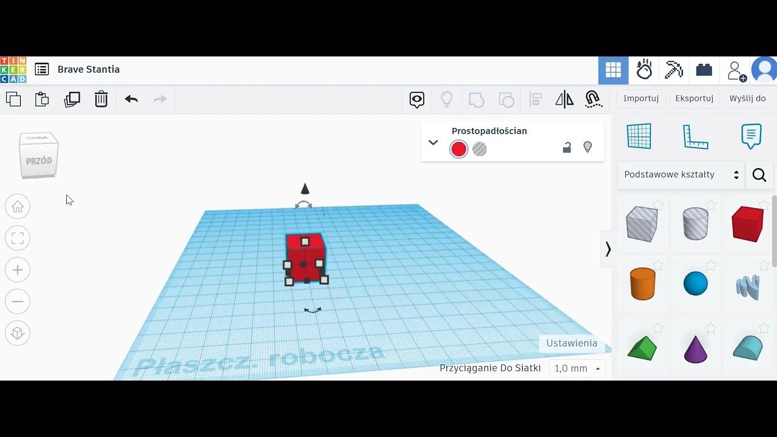This screenshot has height=437, width=777.
Task: Open the Ustawienia settings button
Action: pos(572,343)
